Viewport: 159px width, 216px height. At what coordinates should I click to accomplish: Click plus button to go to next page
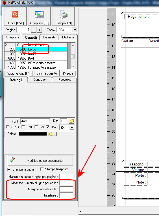tap(39, 30)
